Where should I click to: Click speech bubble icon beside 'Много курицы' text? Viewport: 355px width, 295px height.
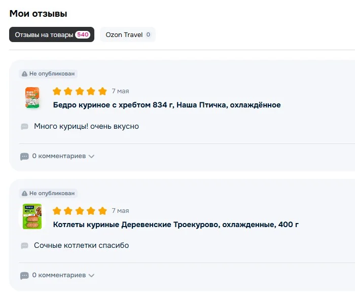(x=24, y=126)
